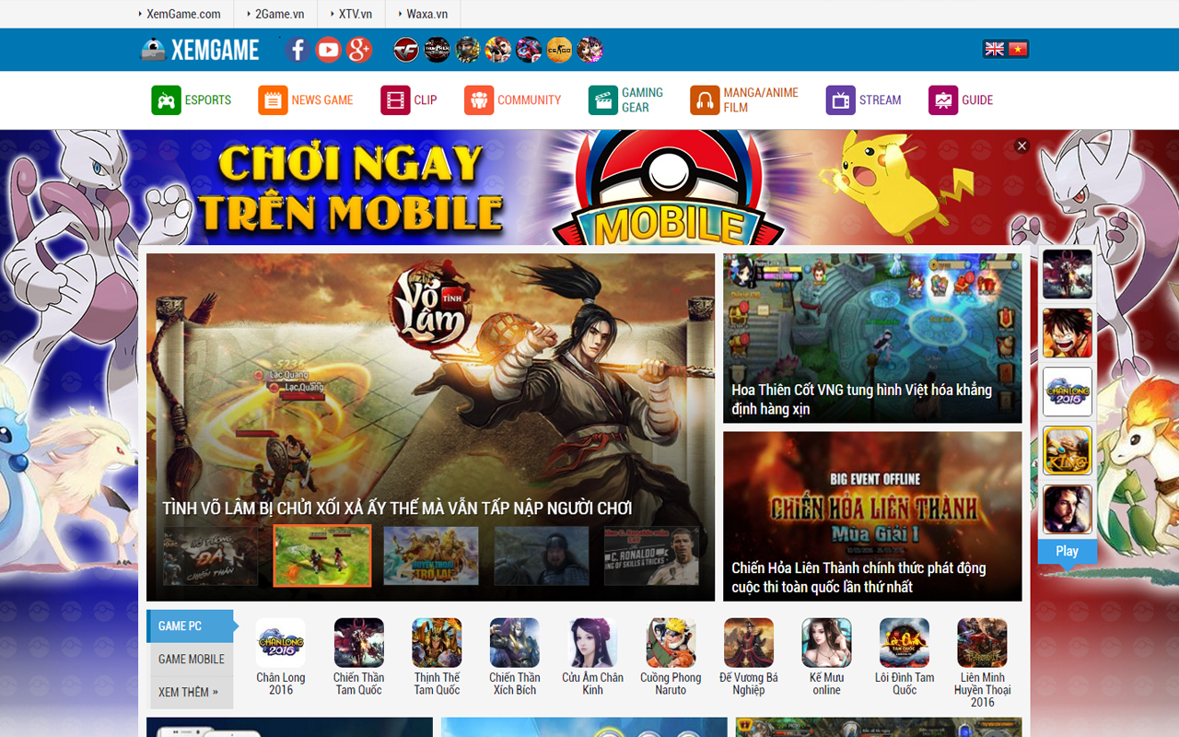Switch language to Vietnamese flag
The width and height of the screenshot is (1179, 737).
point(1017,50)
